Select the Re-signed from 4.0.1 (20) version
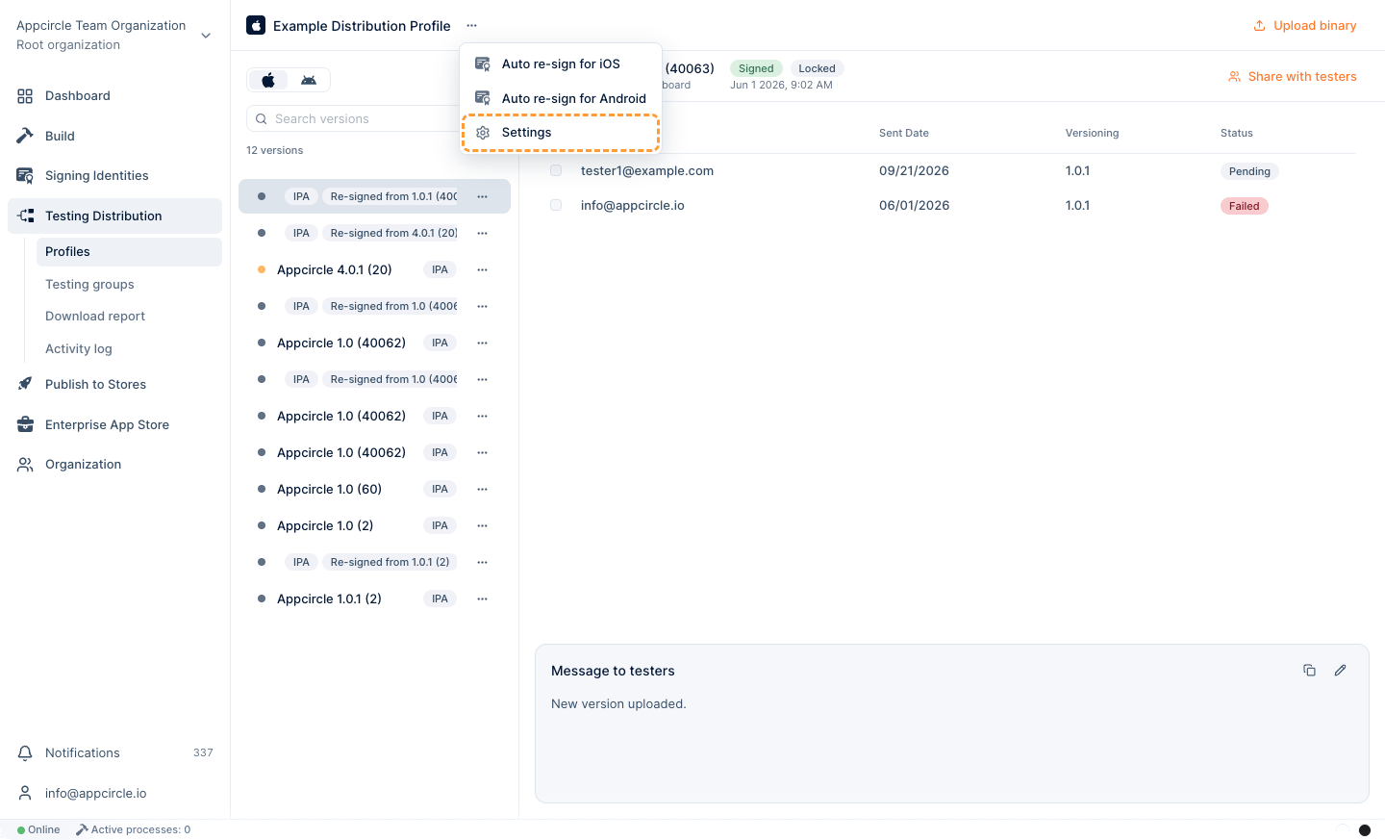The height and width of the screenshot is (840, 1385). coord(374,234)
